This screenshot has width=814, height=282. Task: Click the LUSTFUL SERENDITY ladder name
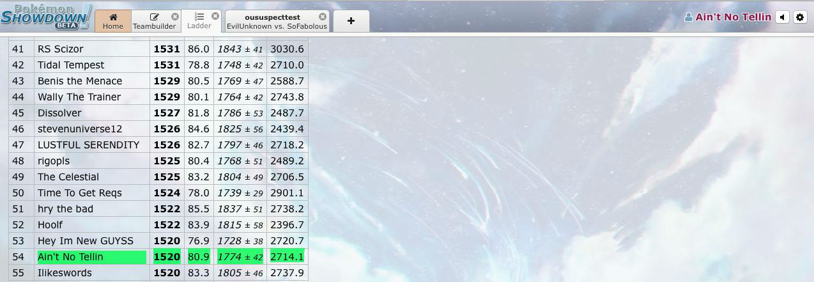click(88, 145)
